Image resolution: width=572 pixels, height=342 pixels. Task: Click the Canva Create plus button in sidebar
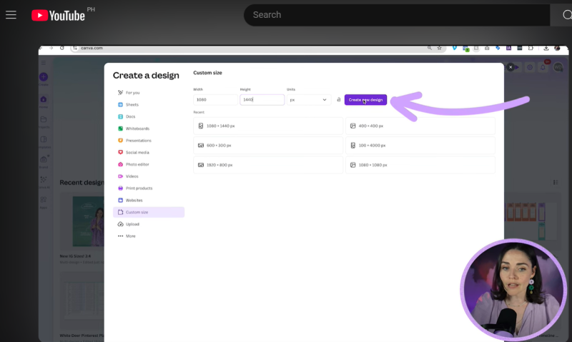[x=44, y=77]
